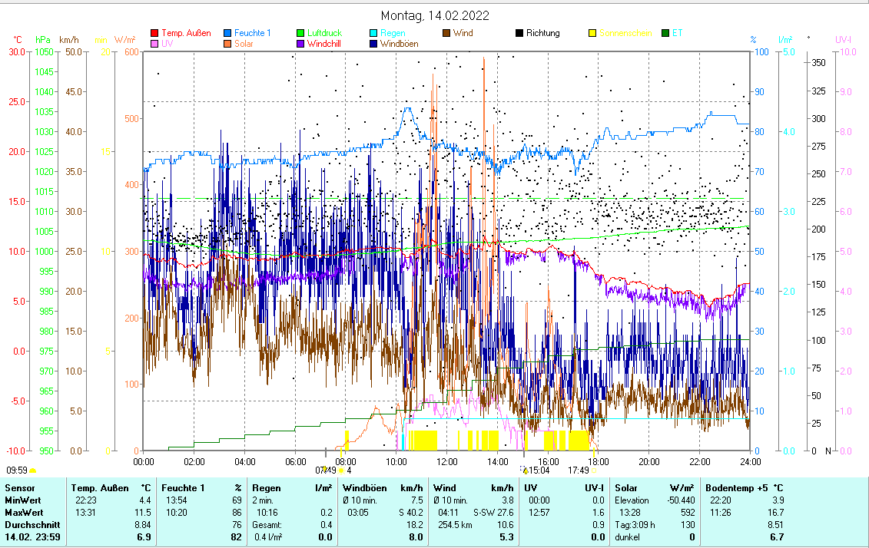Click the Windböen statistics column header

click(364, 488)
